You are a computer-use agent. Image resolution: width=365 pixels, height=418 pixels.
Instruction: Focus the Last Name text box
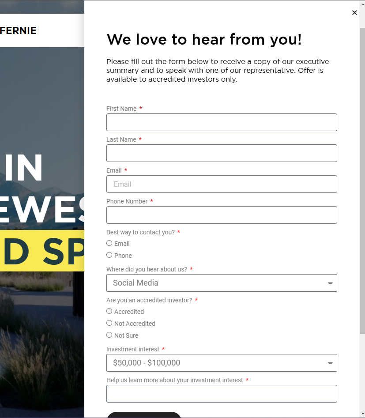point(222,153)
